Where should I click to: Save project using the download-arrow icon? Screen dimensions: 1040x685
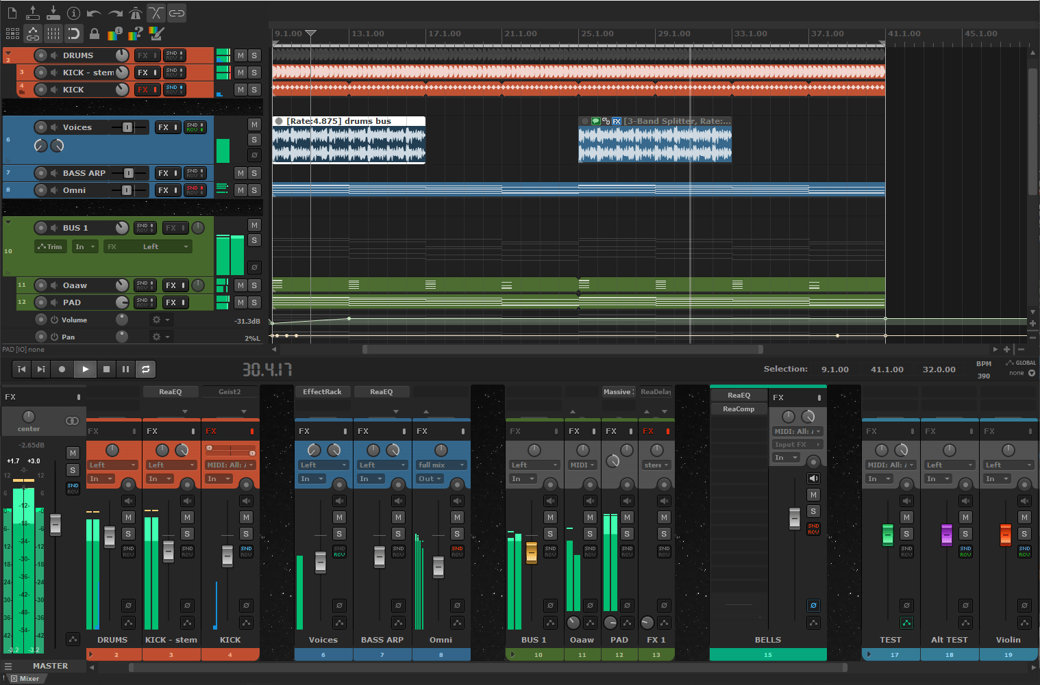pos(53,13)
